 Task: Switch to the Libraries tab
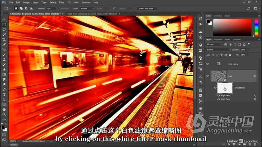pos(237,39)
